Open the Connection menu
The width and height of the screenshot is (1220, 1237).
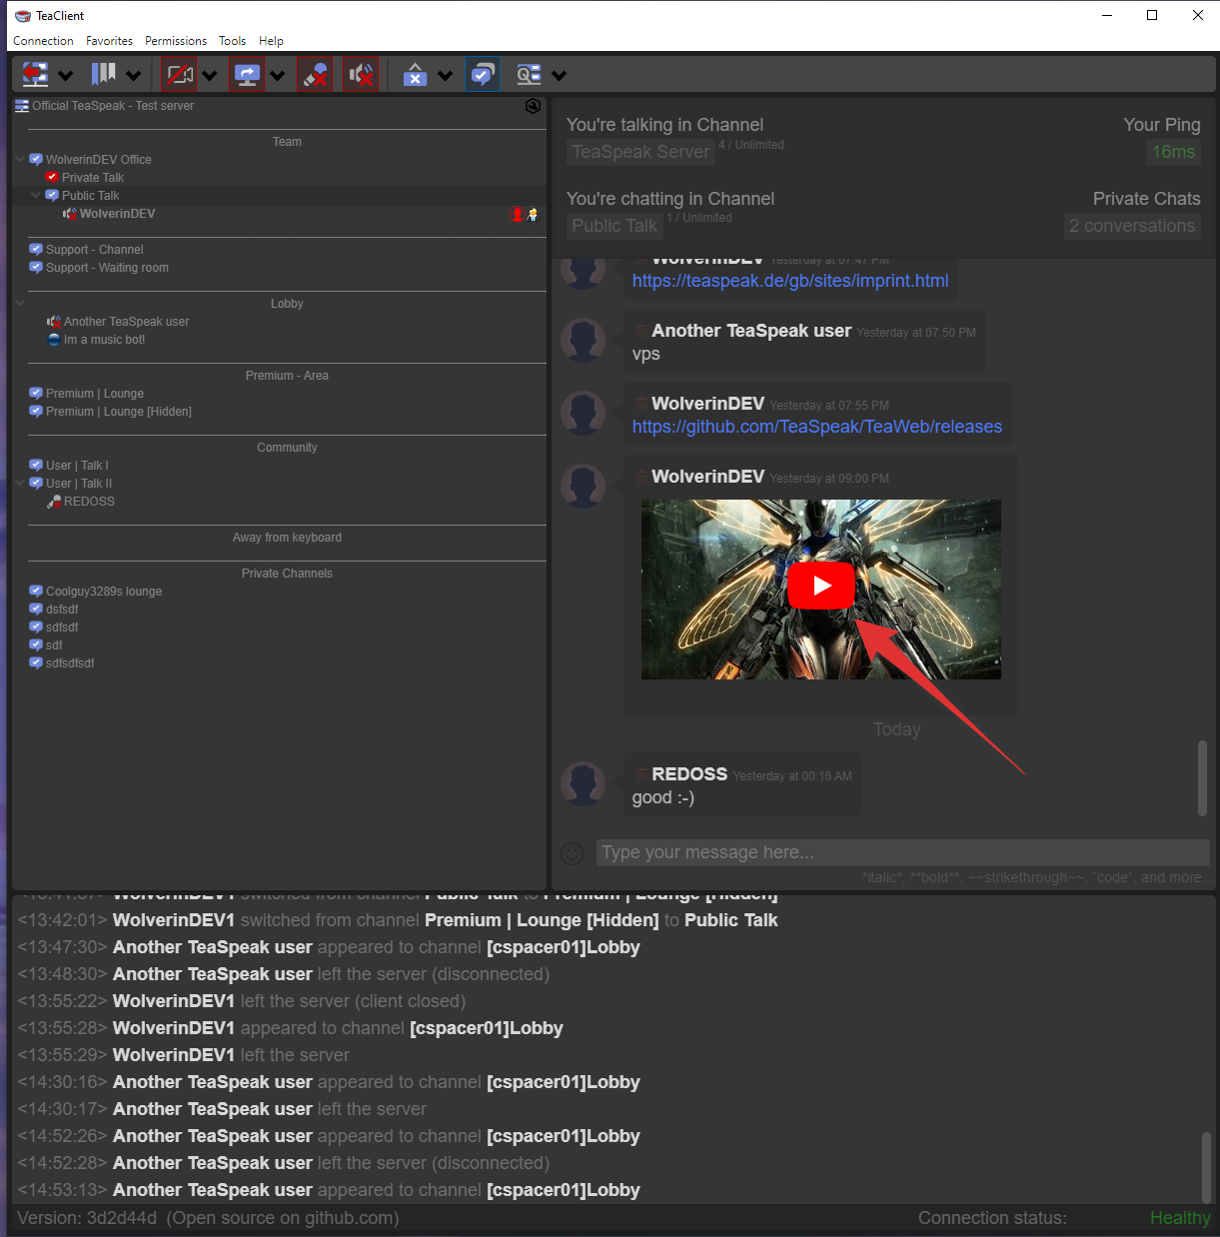(x=43, y=41)
